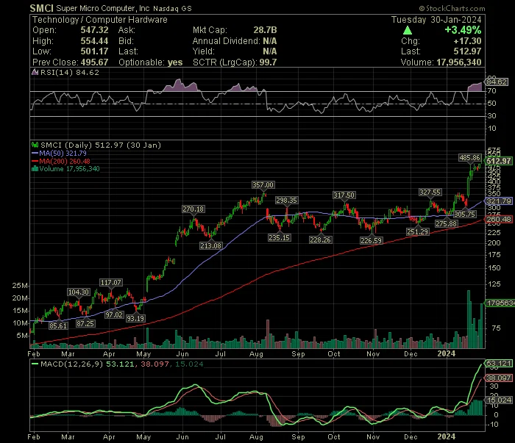Screen dimensions: 515x443
Task: Click the 298.35 price label
Action: (286, 201)
